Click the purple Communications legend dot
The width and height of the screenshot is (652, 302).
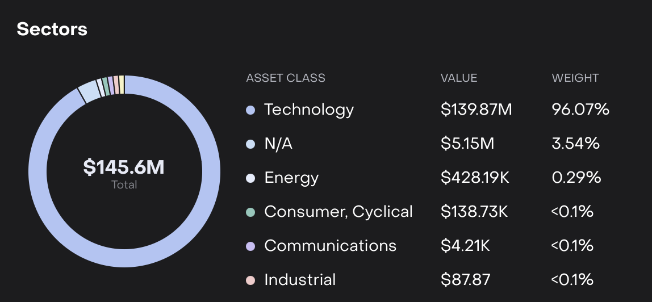pos(250,246)
